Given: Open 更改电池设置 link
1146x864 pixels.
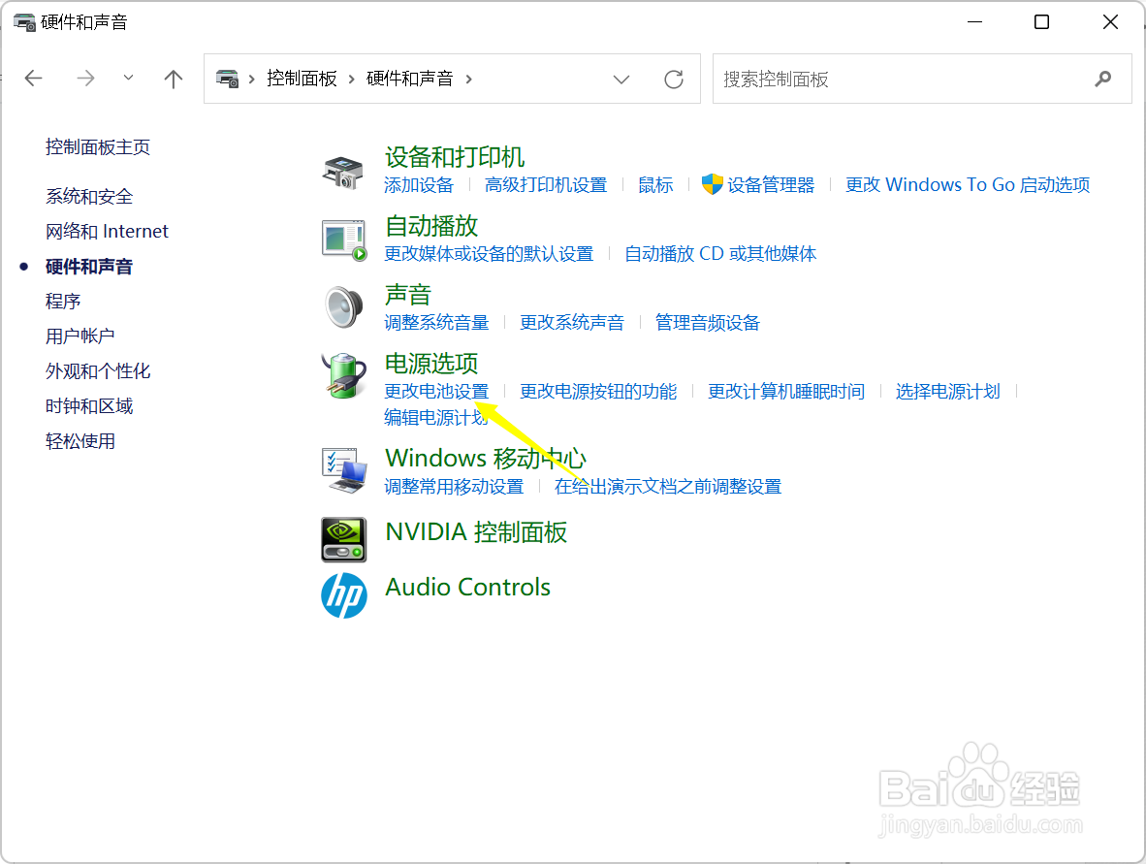Looking at the screenshot, I should point(436,391).
